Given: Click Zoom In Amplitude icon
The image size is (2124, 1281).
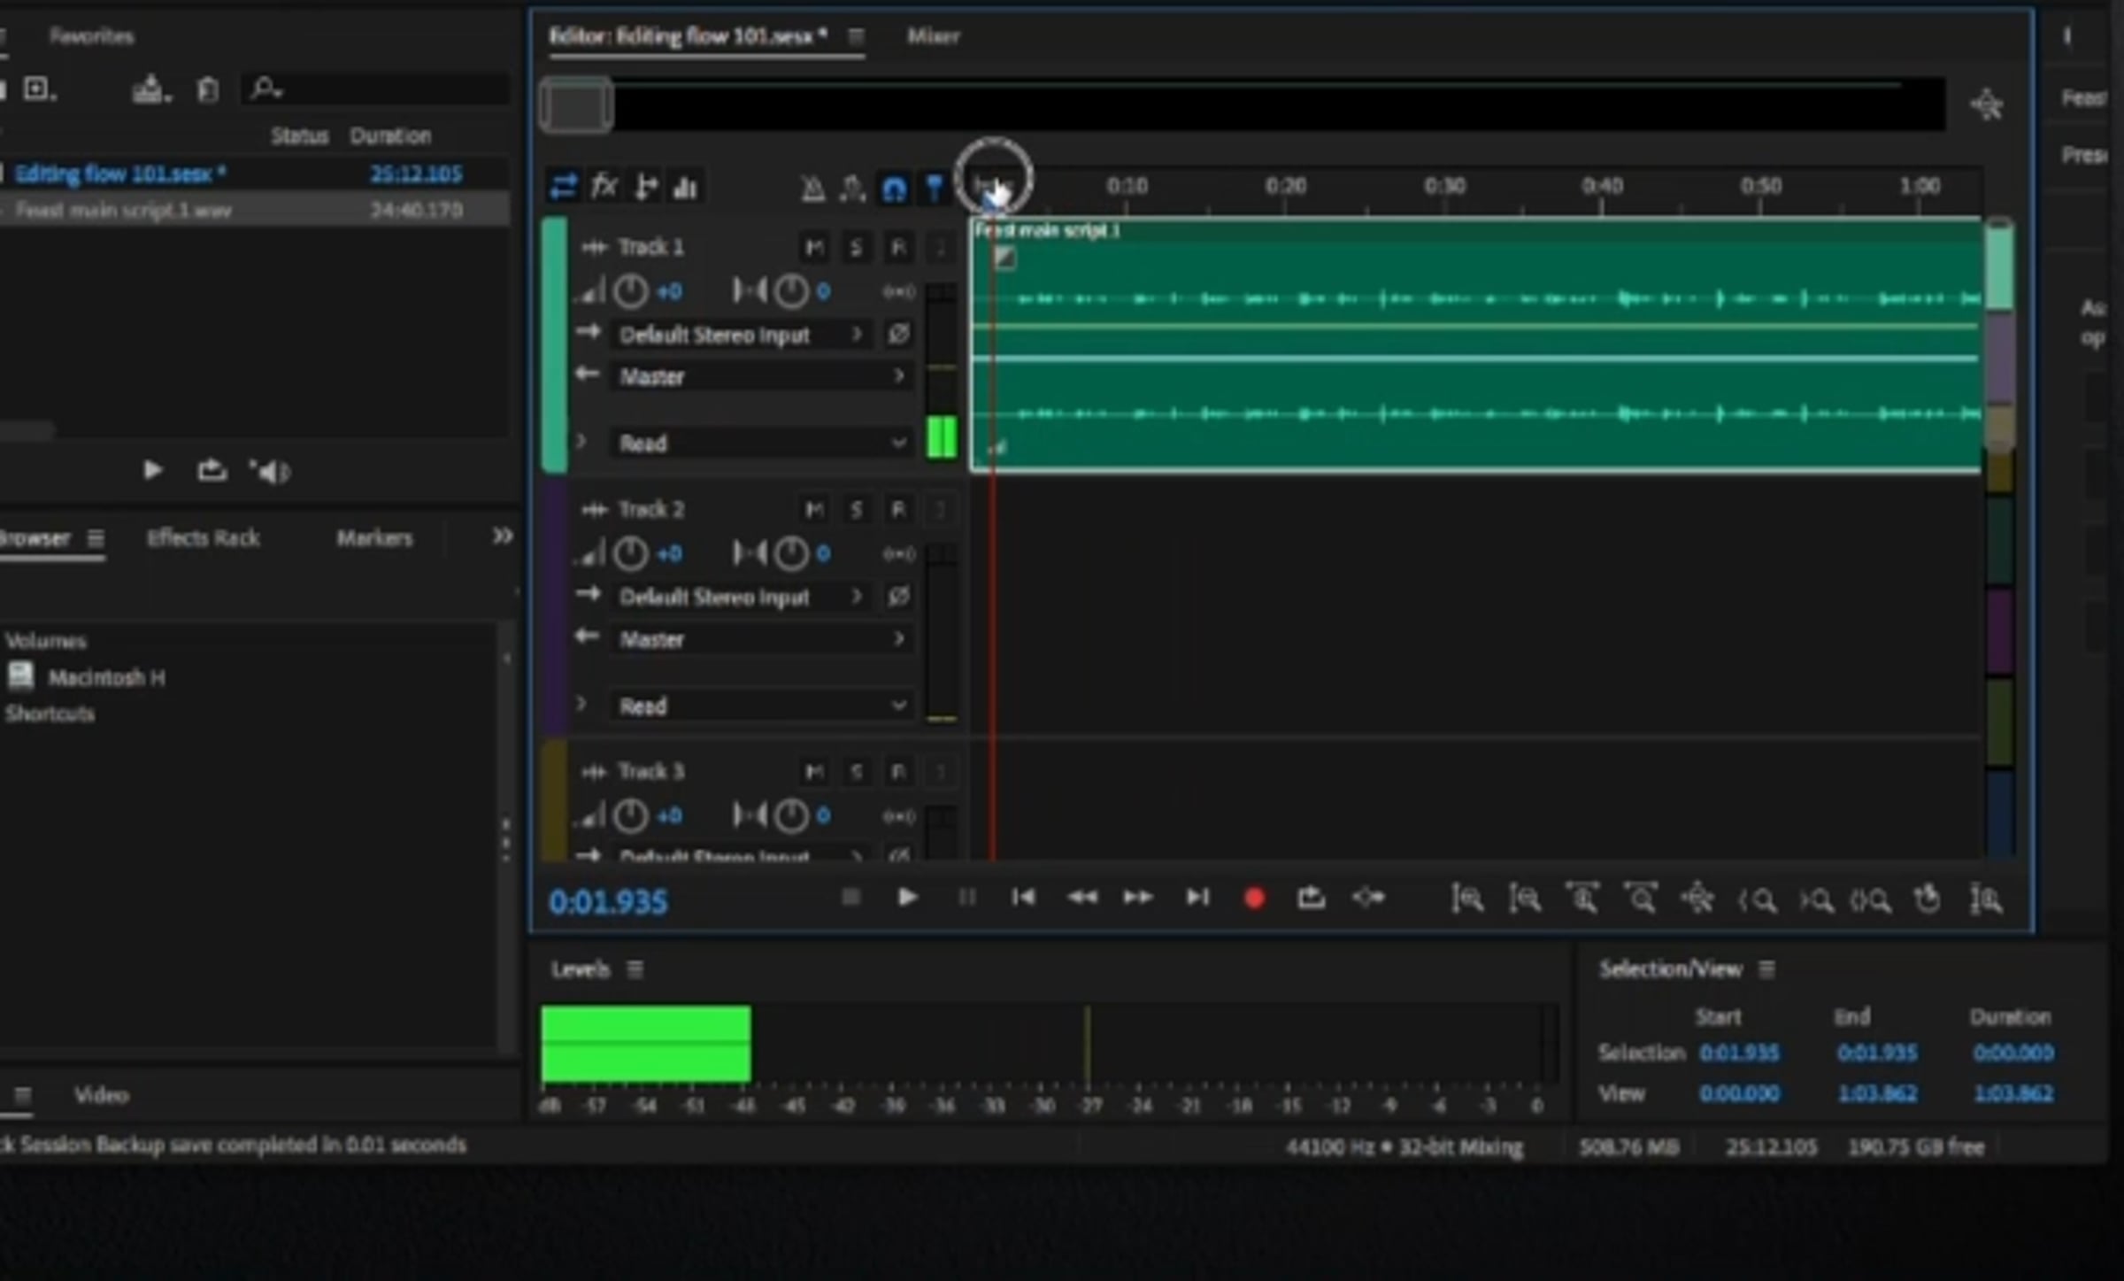Looking at the screenshot, I should pyautogui.click(x=1467, y=899).
